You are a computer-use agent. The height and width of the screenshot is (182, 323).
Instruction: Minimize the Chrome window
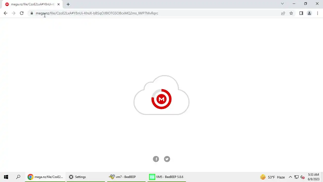tap(294, 4)
